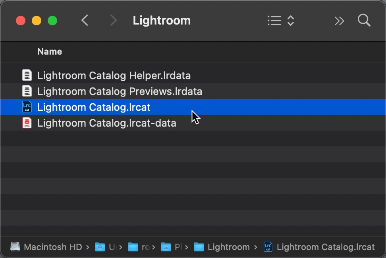386x258 pixels.
Task: Go back with the left chevron button
Action: [85, 20]
